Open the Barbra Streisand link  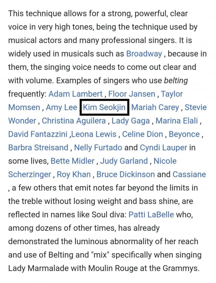pyautogui.click(x=38, y=147)
